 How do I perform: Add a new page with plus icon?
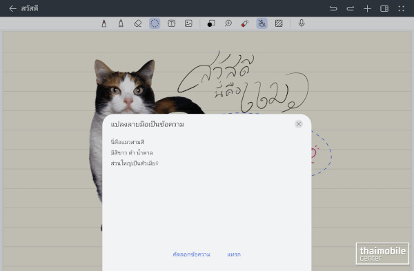pyautogui.click(x=367, y=9)
